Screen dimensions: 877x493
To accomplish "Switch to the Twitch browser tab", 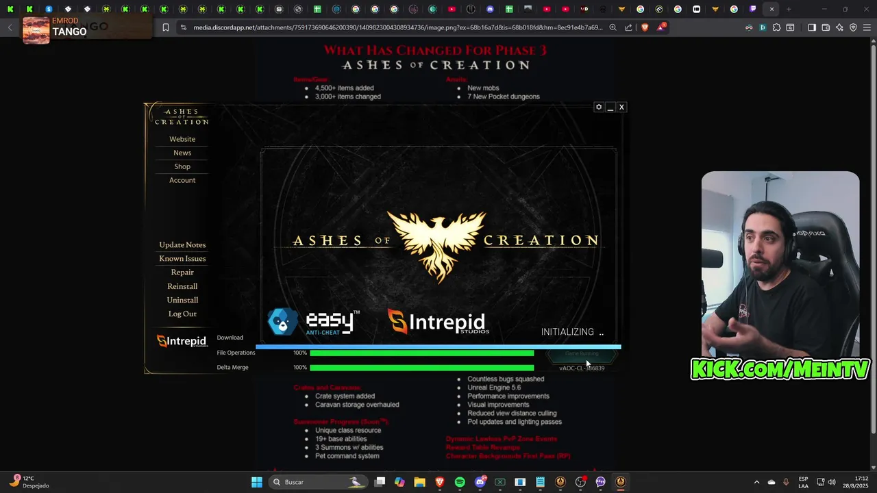I will (753, 9).
